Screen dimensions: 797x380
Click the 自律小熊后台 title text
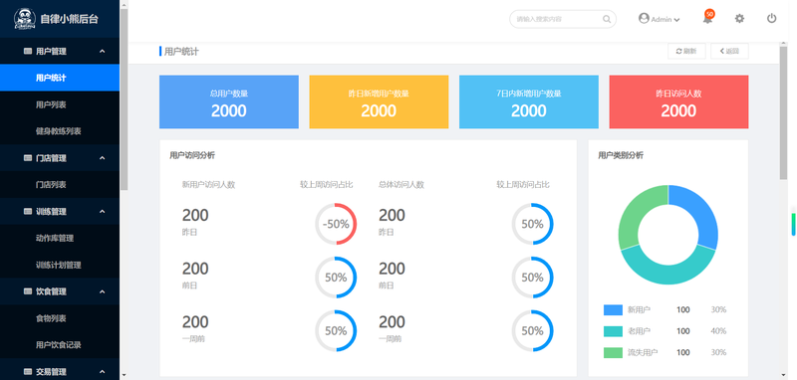(x=69, y=19)
